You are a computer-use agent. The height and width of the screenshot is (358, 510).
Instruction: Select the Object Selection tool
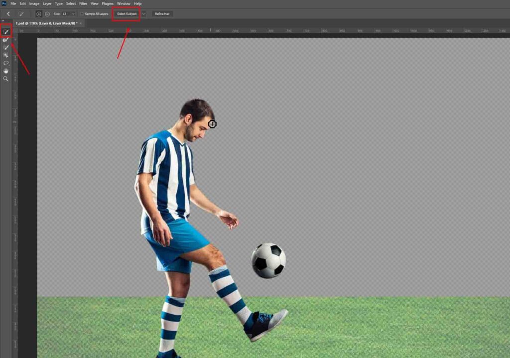pyautogui.click(x=6, y=55)
